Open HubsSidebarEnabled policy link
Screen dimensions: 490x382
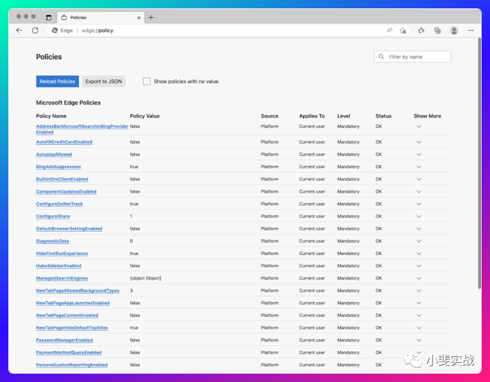[x=59, y=266]
